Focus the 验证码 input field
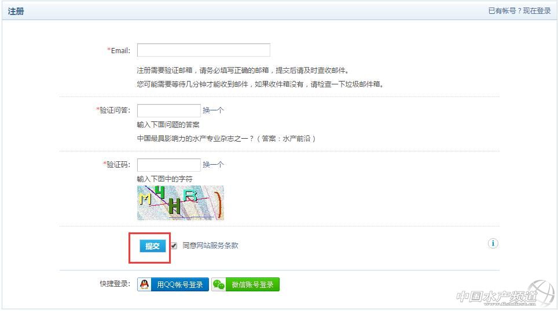The image size is (558, 311). [x=168, y=165]
